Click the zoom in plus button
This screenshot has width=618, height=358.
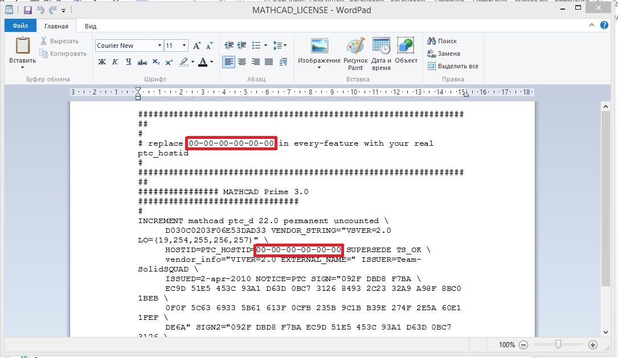(x=593, y=345)
